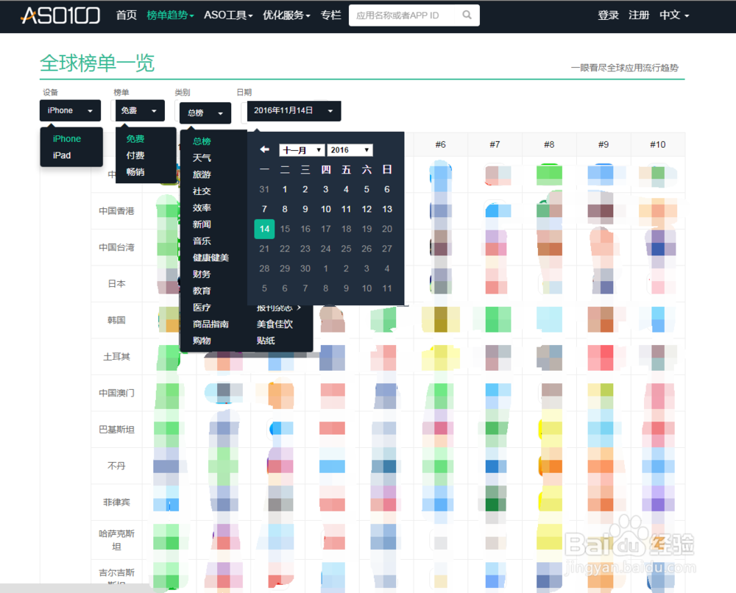
Task: Click the 韩国 row label
Action: (116, 321)
